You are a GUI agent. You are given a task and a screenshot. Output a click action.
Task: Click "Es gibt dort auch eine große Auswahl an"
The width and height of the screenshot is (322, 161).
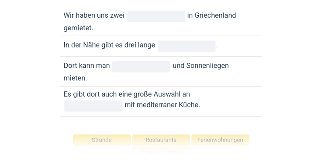tap(127, 94)
